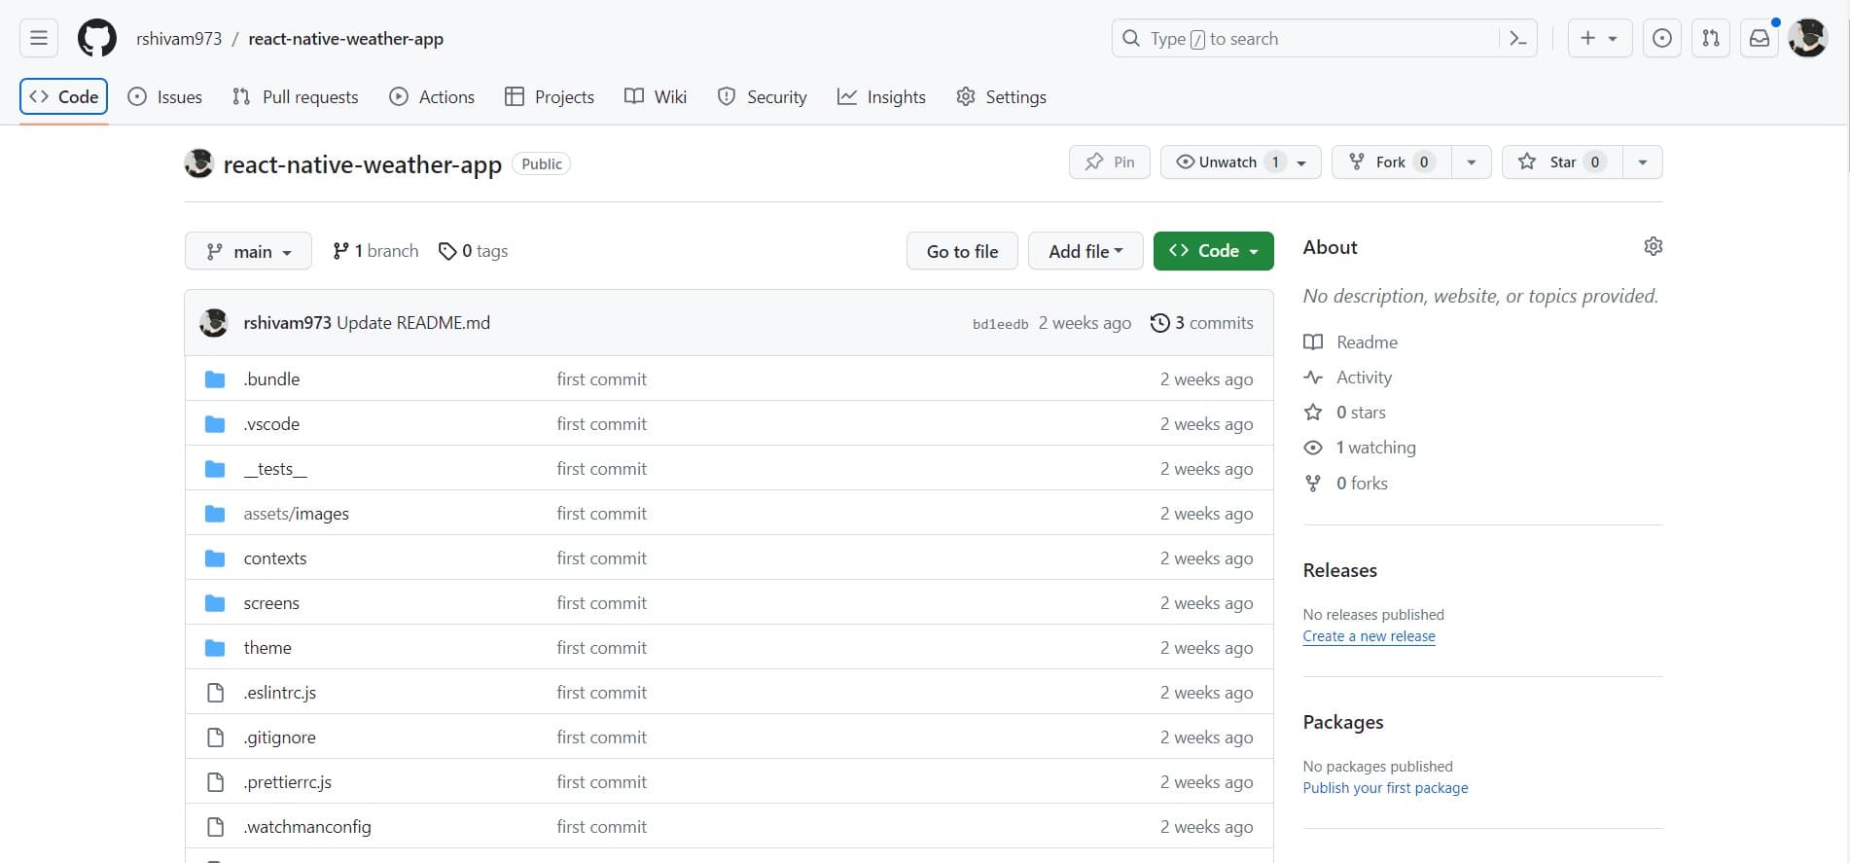This screenshot has width=1850, height=863.
Task: Open the green Code dropdown
Action: 1214,251
